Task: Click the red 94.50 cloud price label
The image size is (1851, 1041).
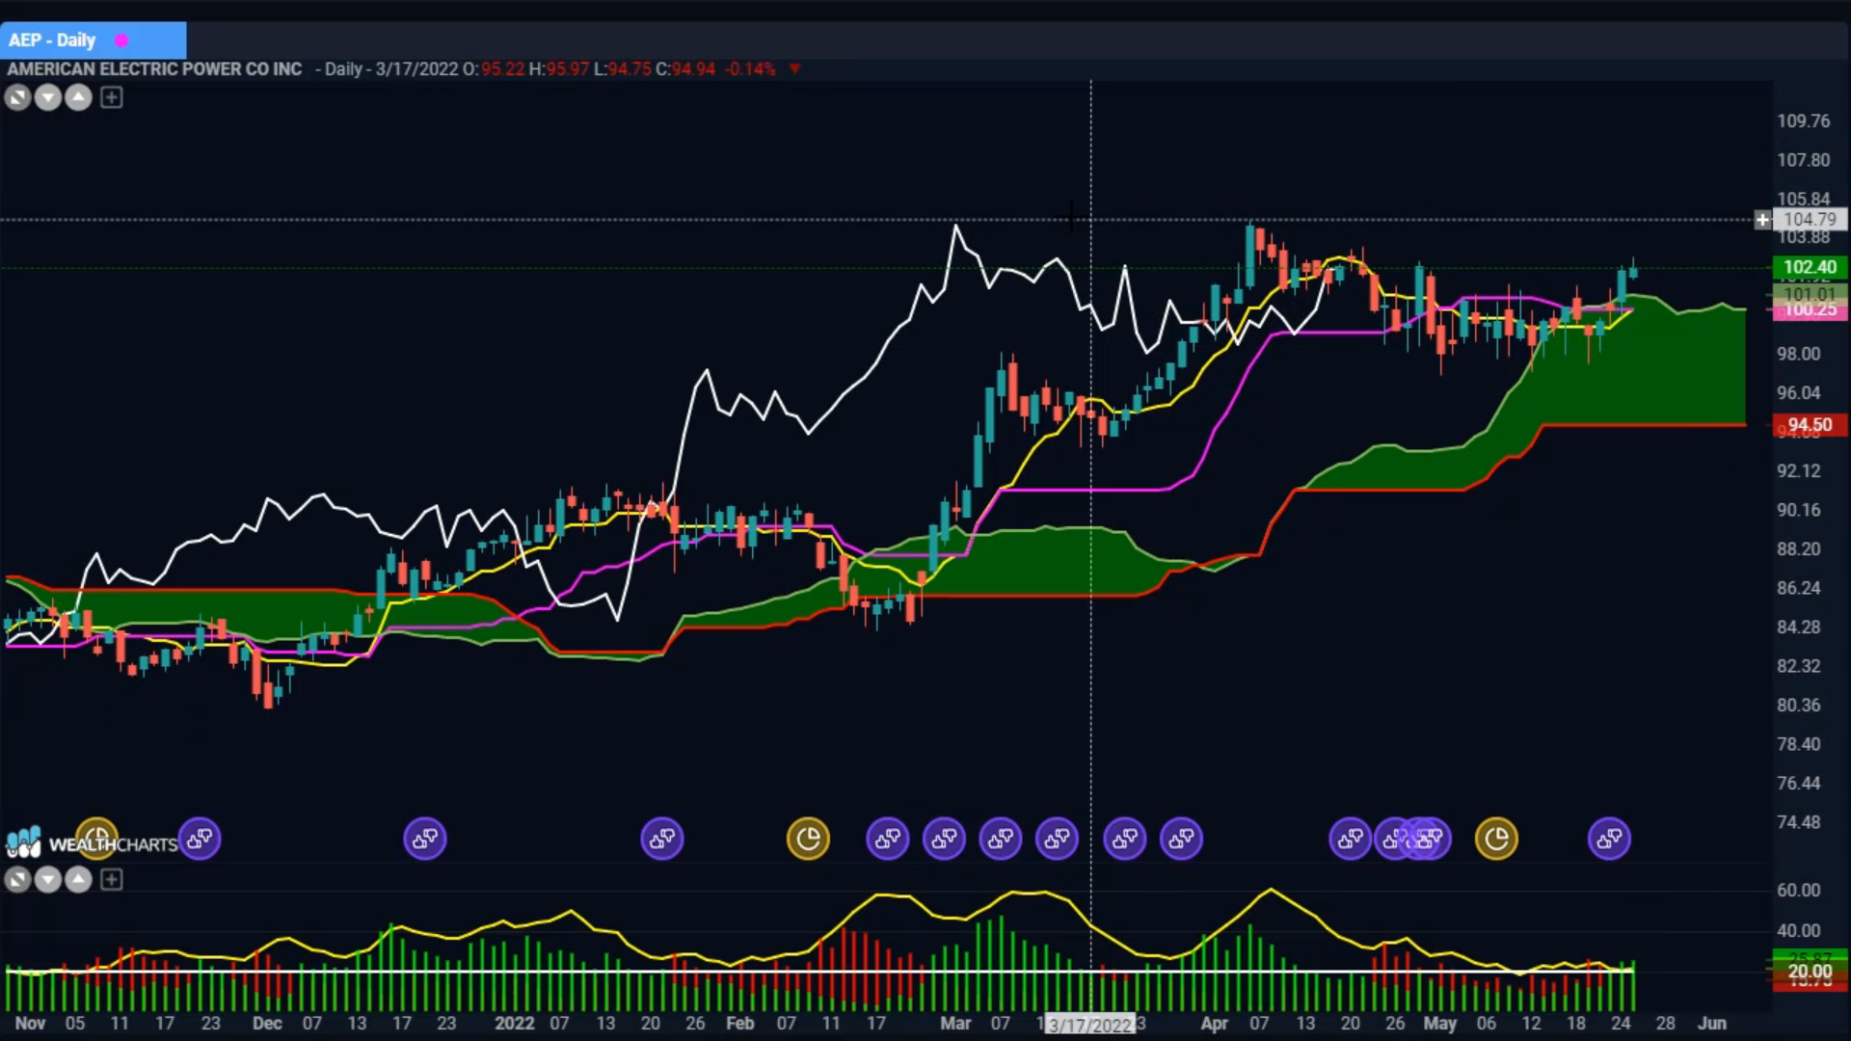Action: pyautogui.click(x=1810, y=425)
